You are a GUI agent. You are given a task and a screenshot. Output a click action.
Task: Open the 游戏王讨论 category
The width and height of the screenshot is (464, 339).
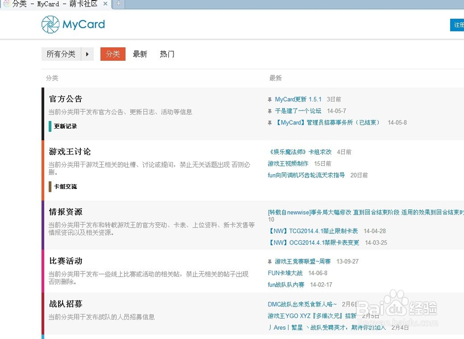70,151
